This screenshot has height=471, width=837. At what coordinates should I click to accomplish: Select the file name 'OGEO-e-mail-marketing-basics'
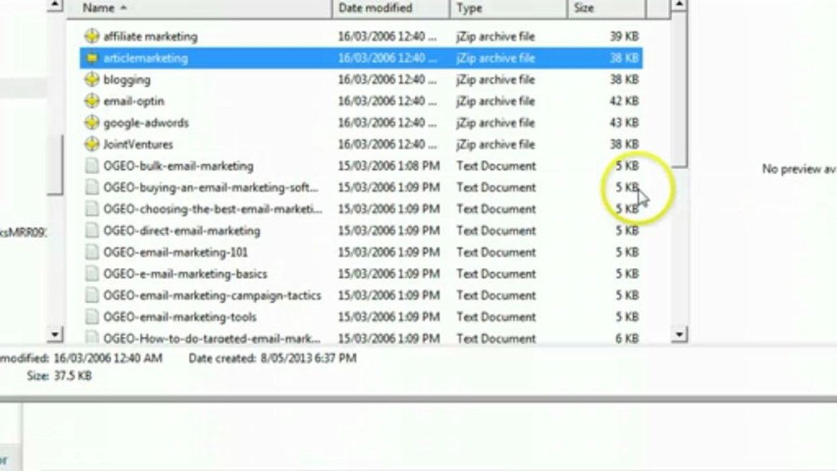click(x=185, y=274)
